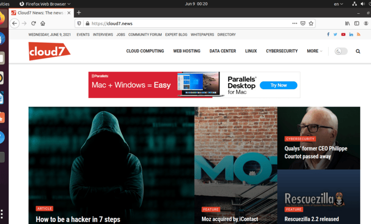
Task: Open the volume icon in system tray
Action: [x=362, y=4]
